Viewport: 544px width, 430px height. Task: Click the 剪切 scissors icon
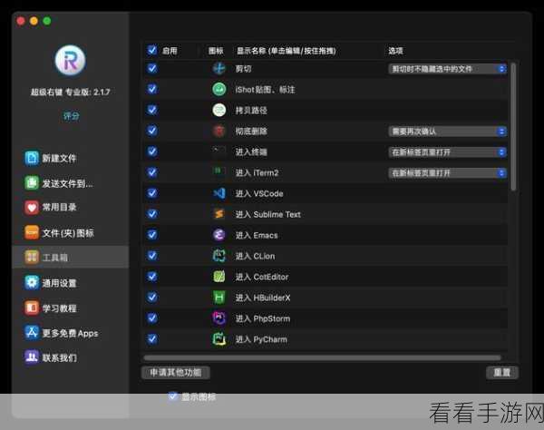[x=219, y=68]
